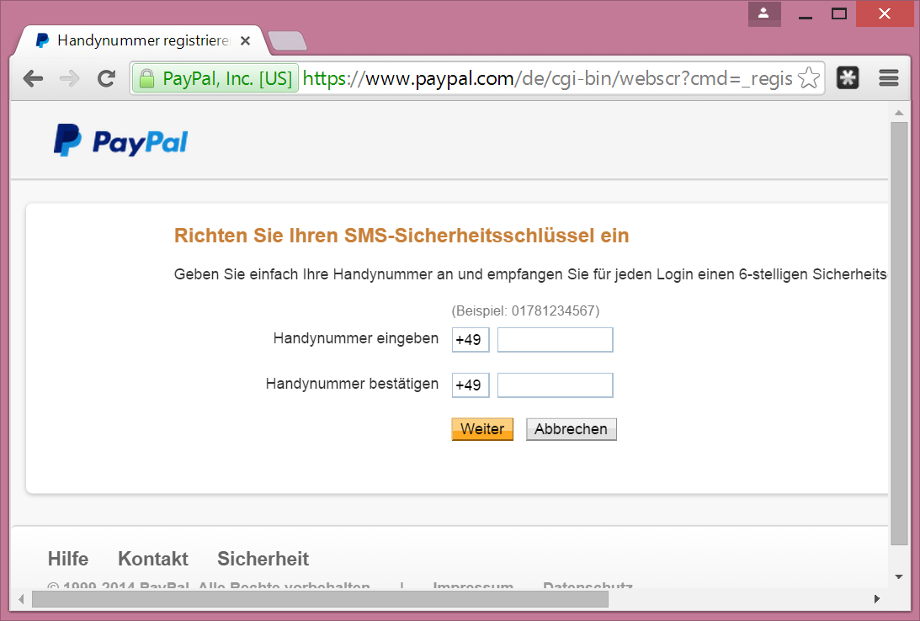
Task: Click the scroll down arrow
Action: tap(899, 577)
